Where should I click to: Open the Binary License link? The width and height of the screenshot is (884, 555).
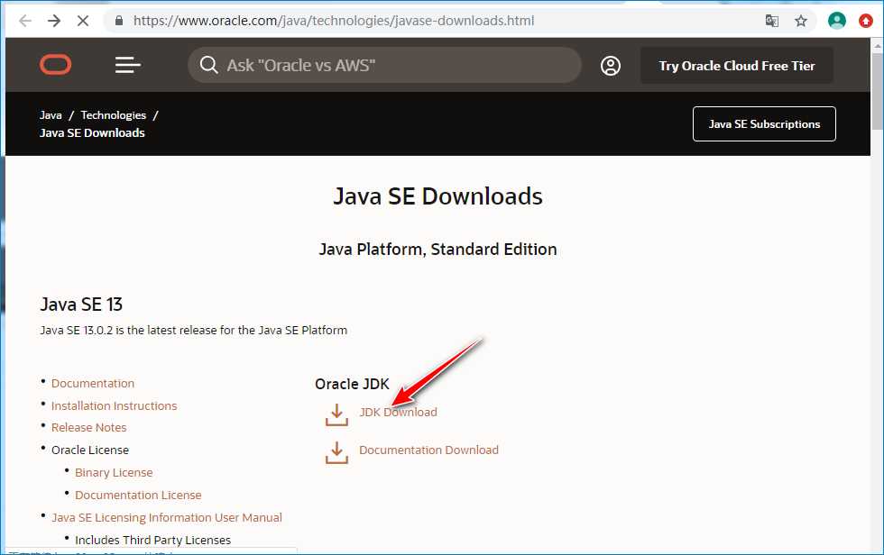tap(114, 472)
